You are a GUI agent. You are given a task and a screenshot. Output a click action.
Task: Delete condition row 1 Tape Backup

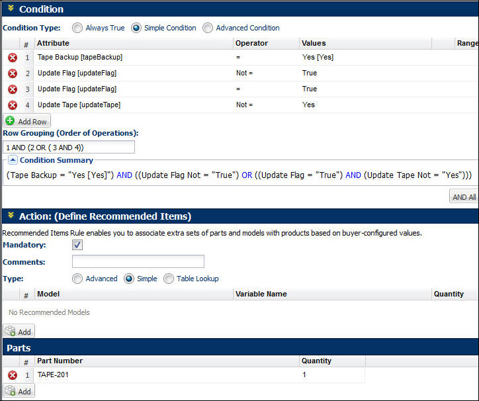click(x=12, y=58)
